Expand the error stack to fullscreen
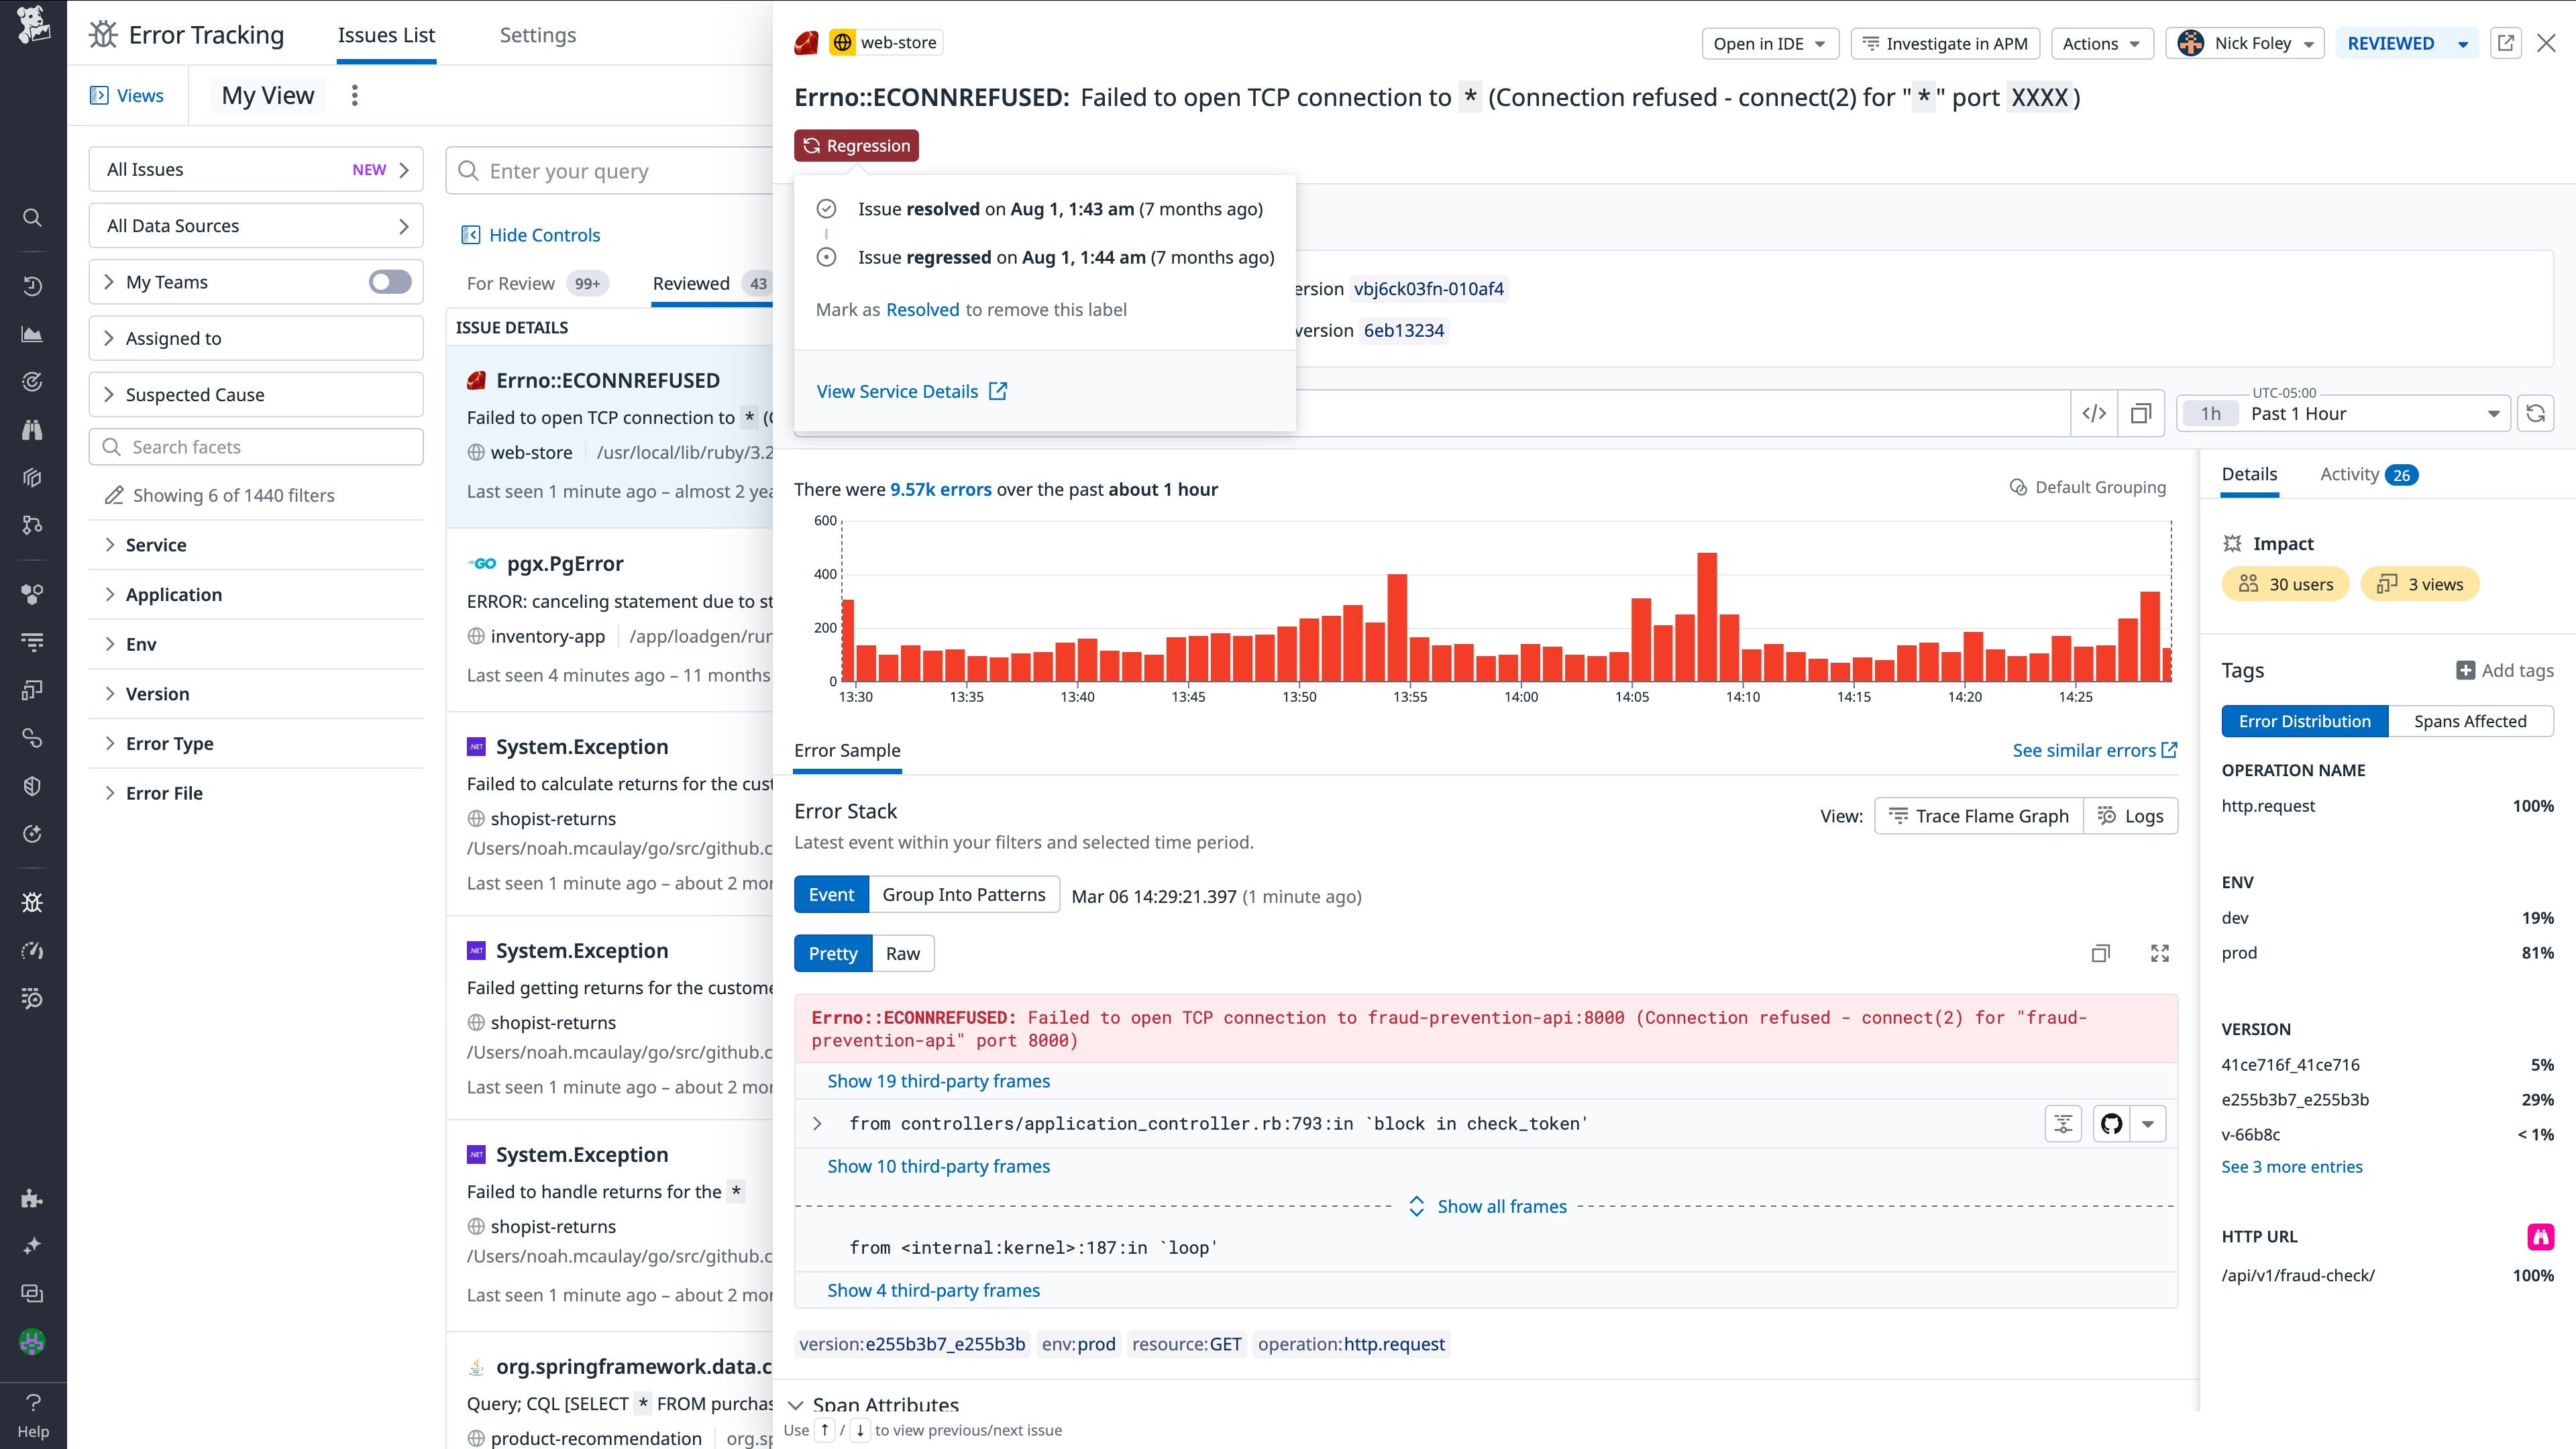This screenshot has width=2576, height=1449. click(2159, 953)
